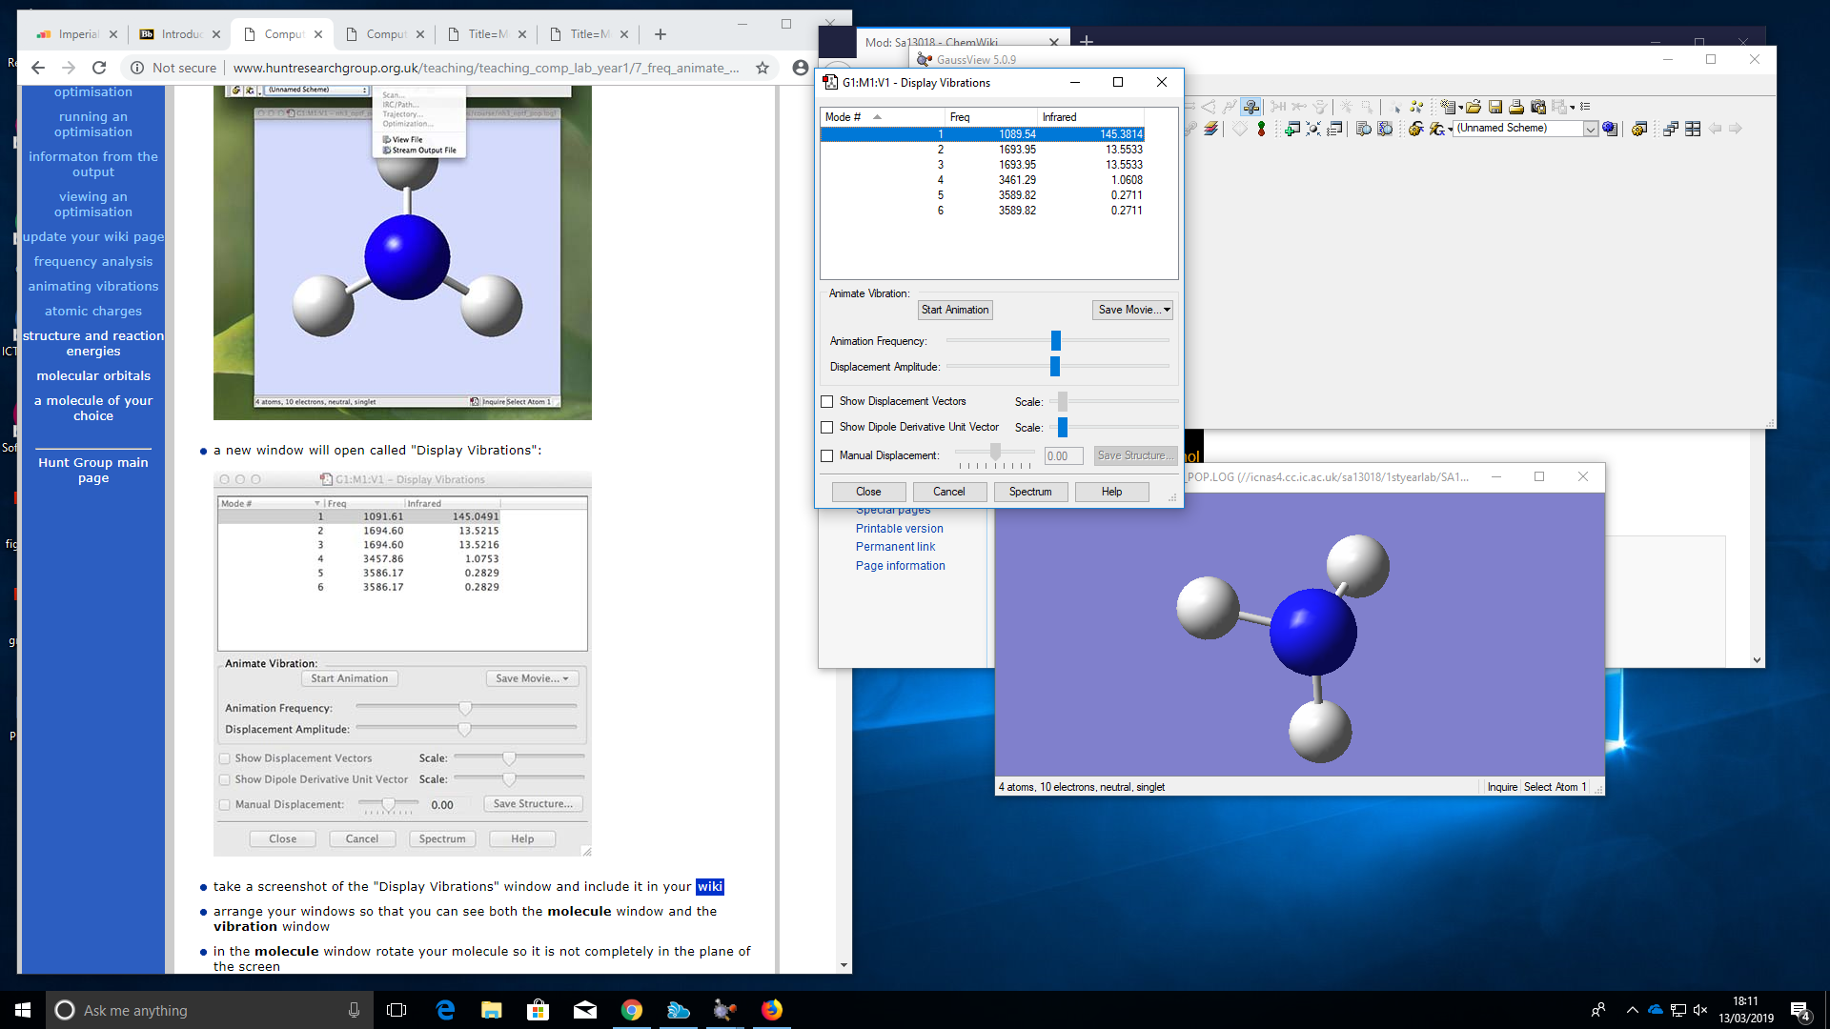1830x1029 pixels.
Task: Toggle the Manual Displacement checkbox
Action: pos(827,456)
